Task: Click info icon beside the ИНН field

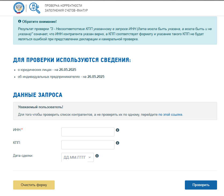Action: point(117,130)
